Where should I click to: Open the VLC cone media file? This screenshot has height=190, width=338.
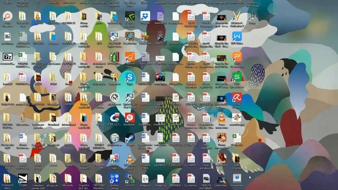(221, 118)
